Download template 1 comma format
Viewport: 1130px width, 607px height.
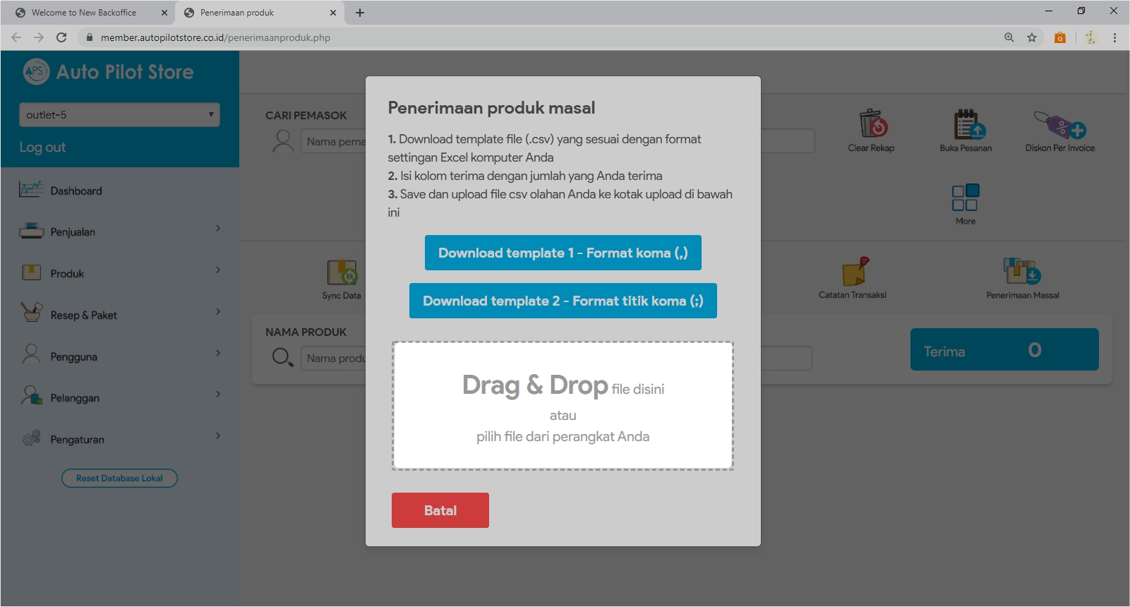tap(563, 253)
